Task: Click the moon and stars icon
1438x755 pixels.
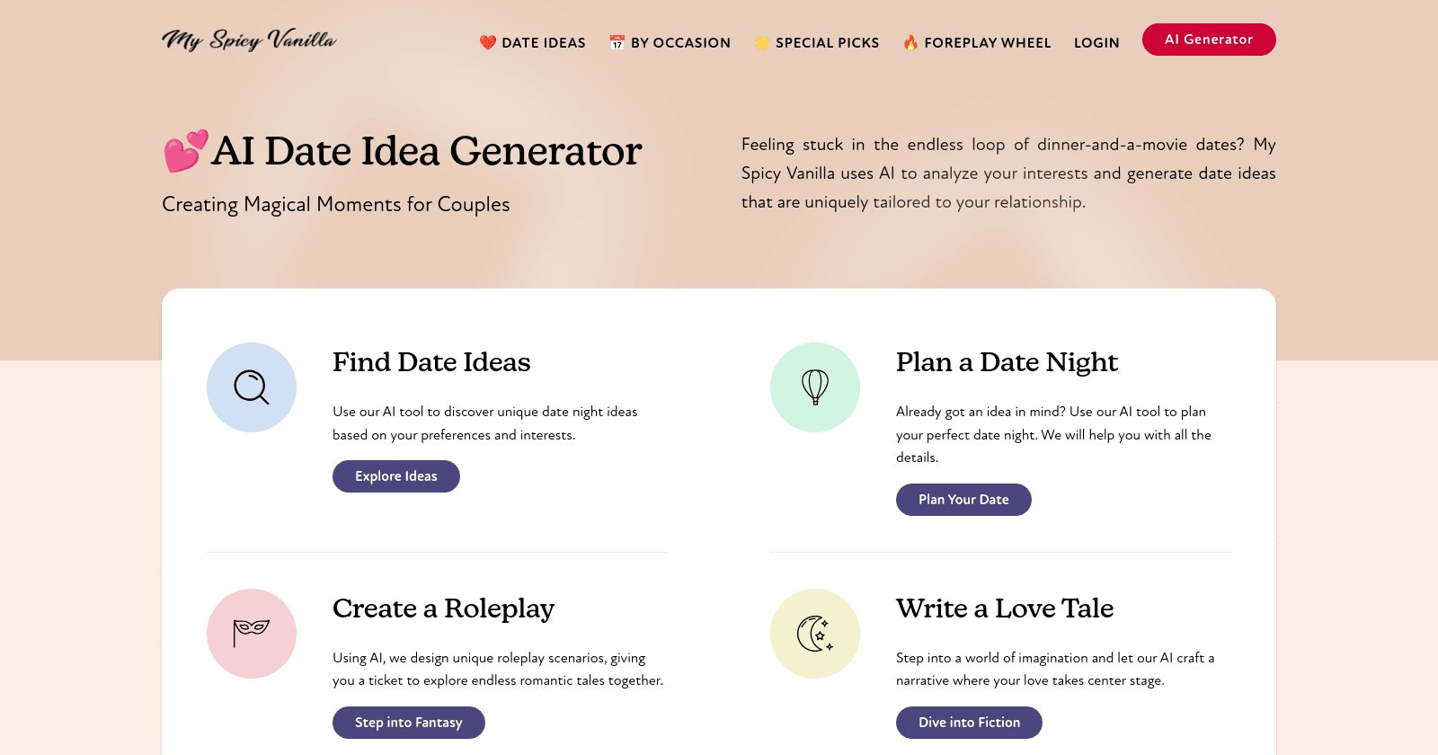Action: (x=815, y=634)
